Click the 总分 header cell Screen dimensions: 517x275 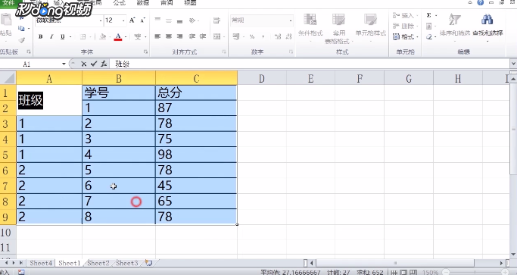[x=196, y=92]
